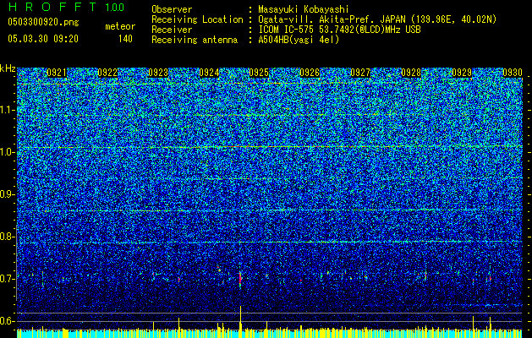This screenshot has width=532, height=338.
Task: Click the tallest yellow intensity spike below 0925
Action: pyautogui.click(x=240, y=318)
